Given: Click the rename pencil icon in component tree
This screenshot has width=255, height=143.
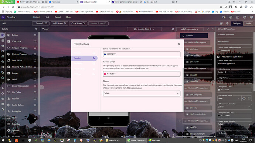Looking at the screenshot, I should [x=208, y=29].
